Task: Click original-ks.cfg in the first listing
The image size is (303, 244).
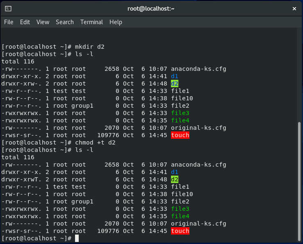Action: (x=198, y=128)
